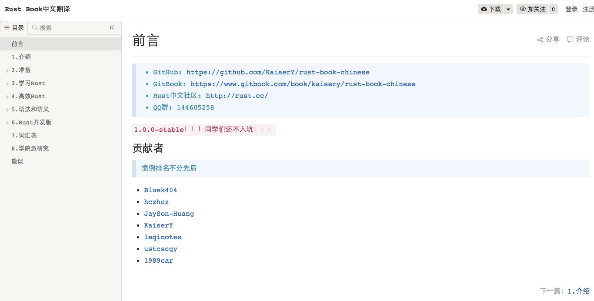594x301 pixels.
Task: Click the search magnifier icon
Action: tap(35, 27)
